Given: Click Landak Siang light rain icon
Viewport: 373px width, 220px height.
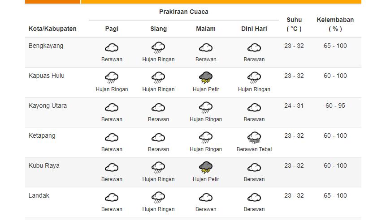Looking at the screenshot, I should coord(158,197).
